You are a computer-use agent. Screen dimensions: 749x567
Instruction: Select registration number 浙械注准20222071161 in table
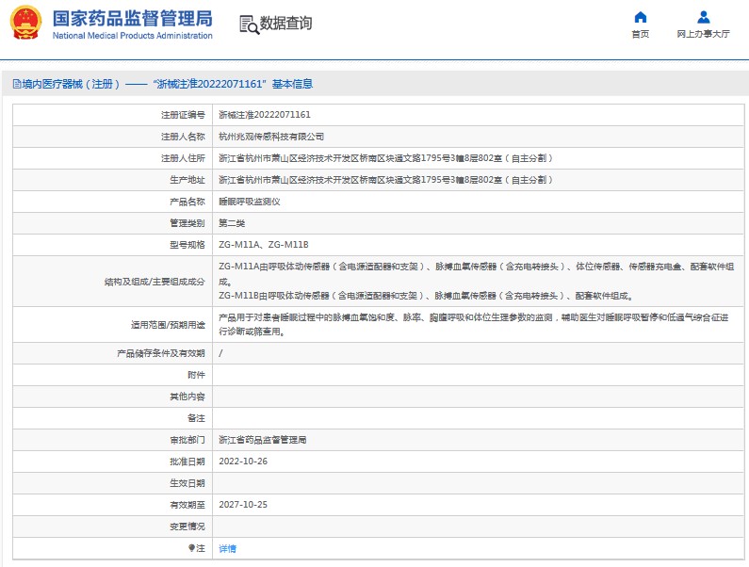tap(264, 115)
